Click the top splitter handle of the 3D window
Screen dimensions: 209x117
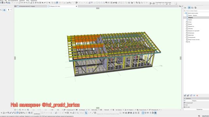(x=98, y=8)
